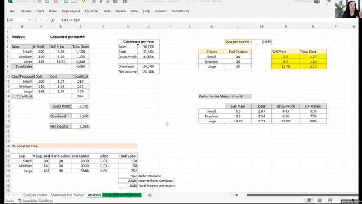Image resolution: width=362 pixels, height=204 pixels.
Task: Select the Net Income cell showing 2,026
Action: coord(80,126)
